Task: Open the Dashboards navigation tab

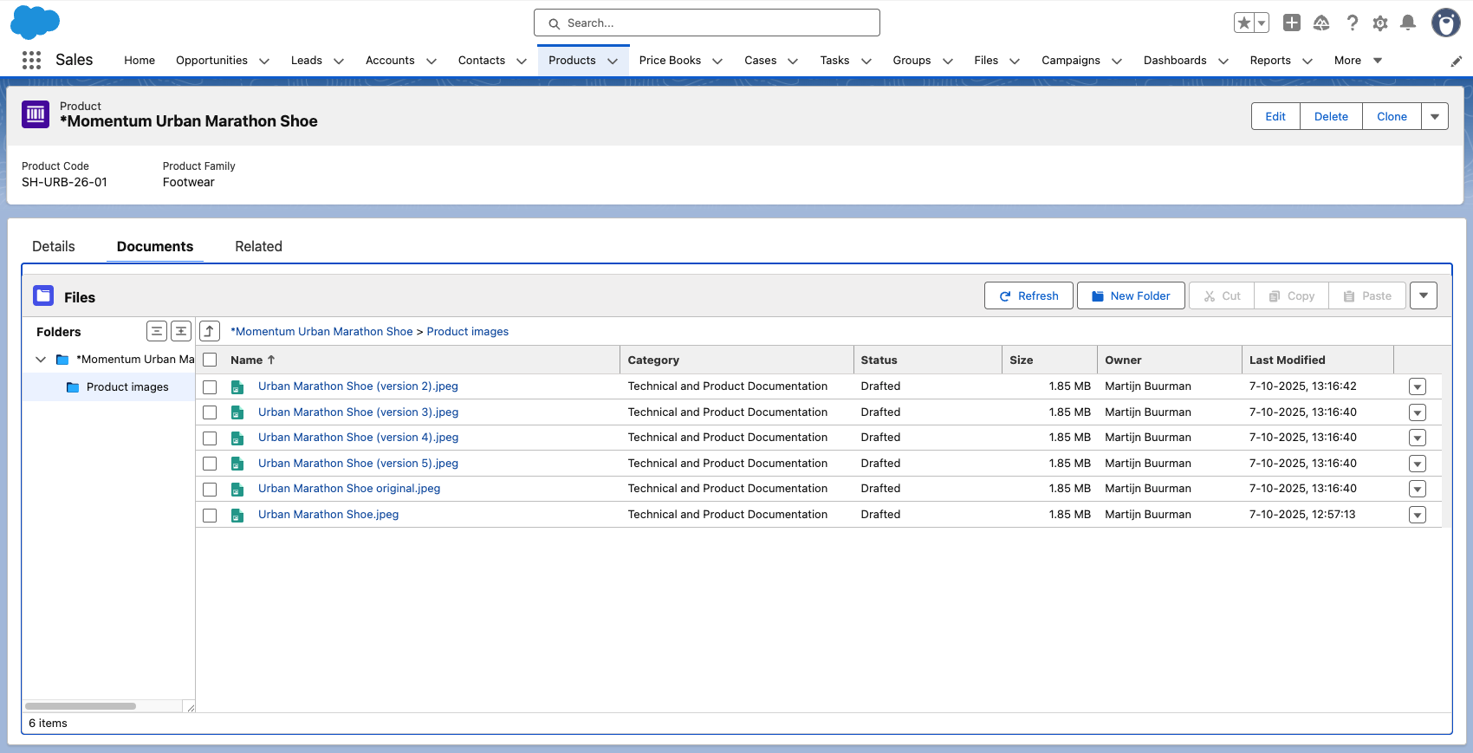Action: pyautogui.click(x=1175, y=61)
